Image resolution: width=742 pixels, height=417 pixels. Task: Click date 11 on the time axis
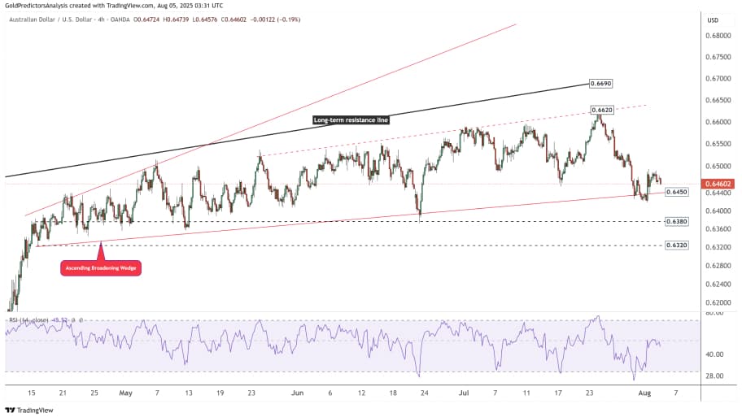(526, 393)
